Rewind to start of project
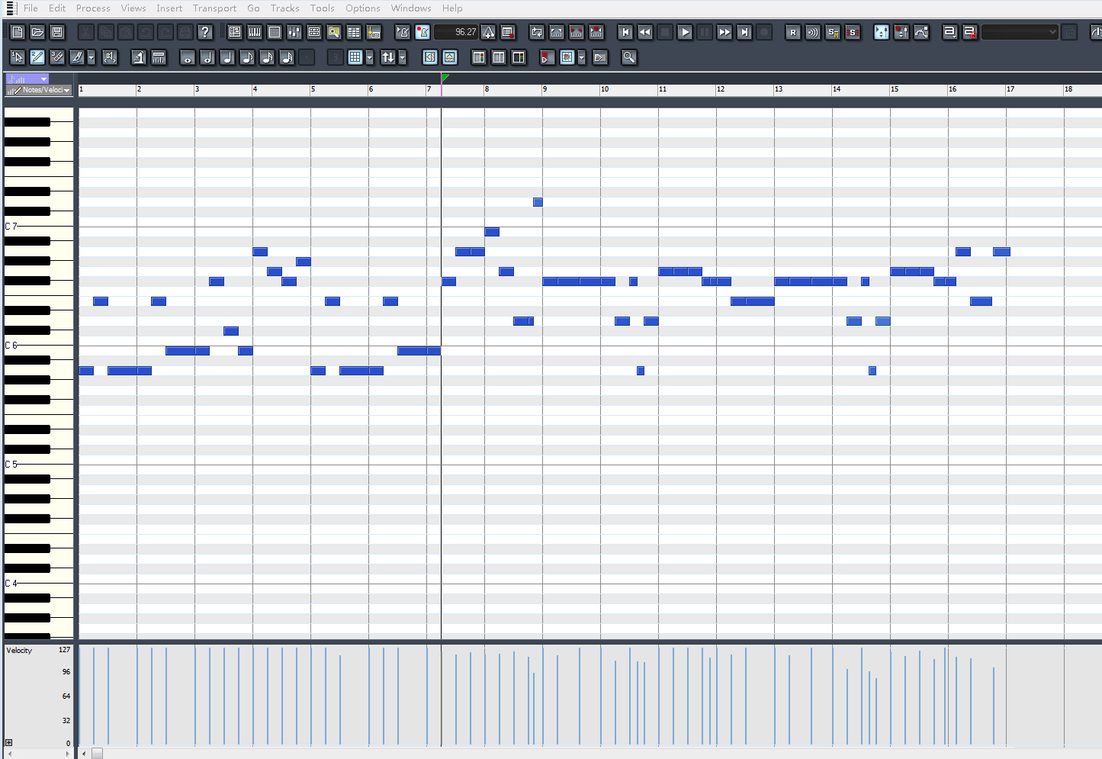This screenshot has width=1102, height=759. coord(625,32)
